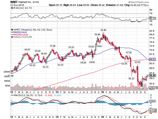Click the 74.01 price label
This screenshot has width=158, height=119.
tap(99, 46)
